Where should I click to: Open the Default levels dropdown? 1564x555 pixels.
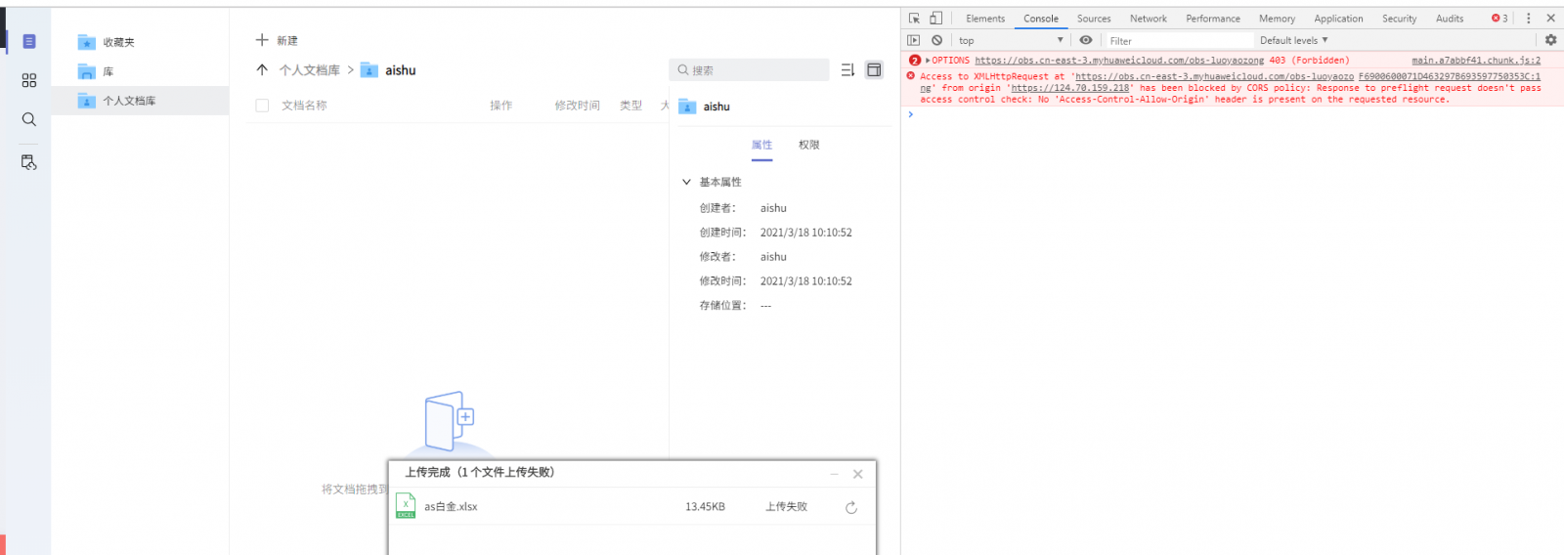point(1294,40)
